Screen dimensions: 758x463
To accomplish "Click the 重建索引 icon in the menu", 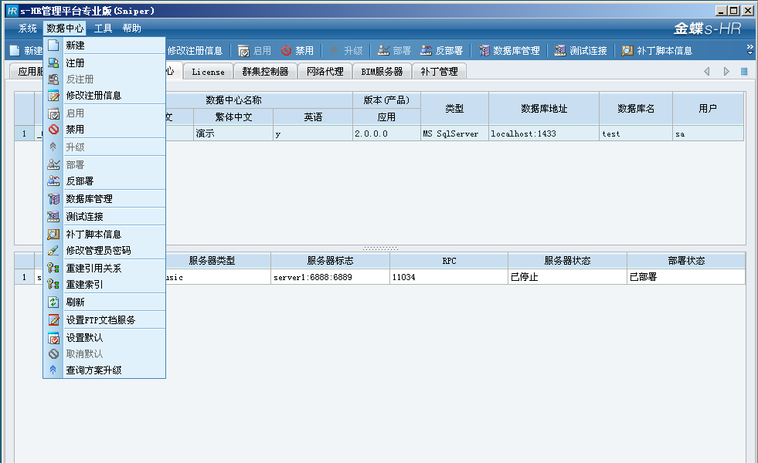I will [53, 285].
